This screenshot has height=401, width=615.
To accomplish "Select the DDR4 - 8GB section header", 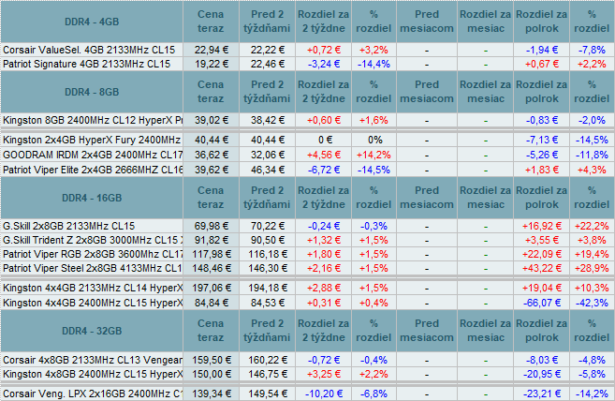I will point(92,92).
